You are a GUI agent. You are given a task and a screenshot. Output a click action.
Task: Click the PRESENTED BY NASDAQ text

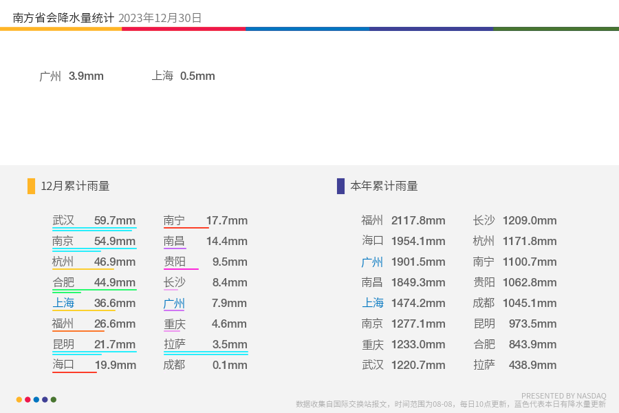click(564, 396)
